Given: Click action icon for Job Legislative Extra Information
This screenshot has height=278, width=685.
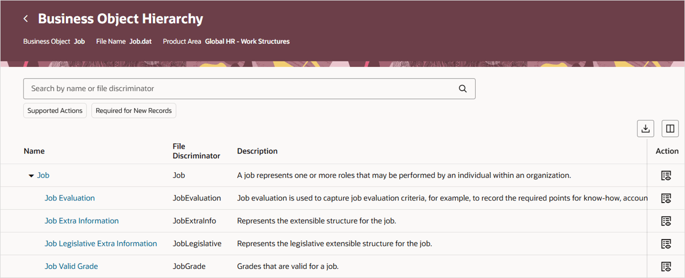Looking at the screenshot, I should 666,244.
